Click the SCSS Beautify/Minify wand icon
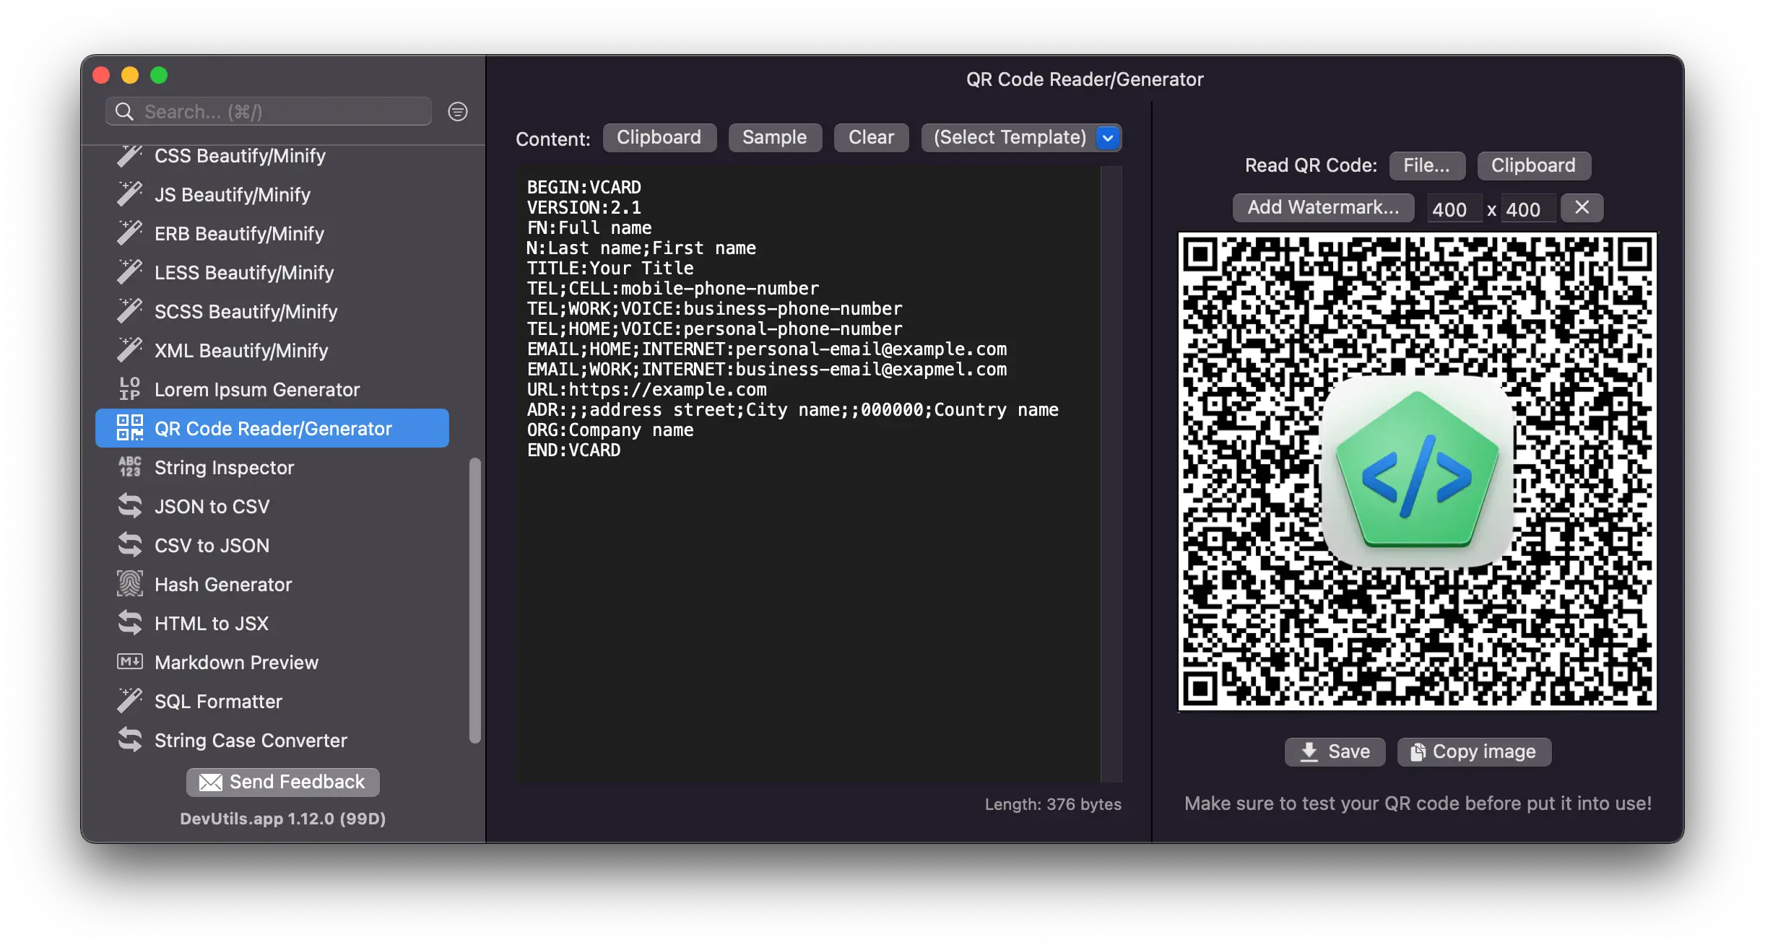Screen dimensions: 1765x950 click(129, 311)
